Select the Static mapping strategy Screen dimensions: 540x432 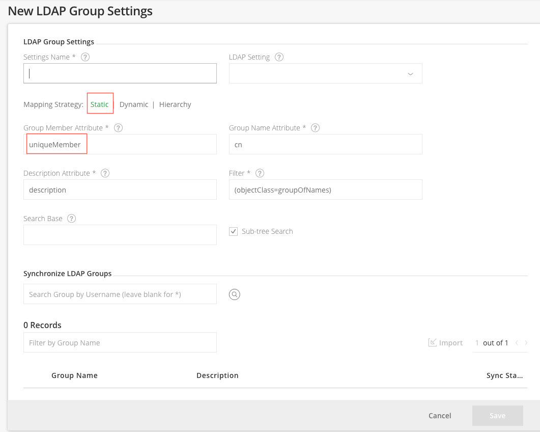pyautogui.click(x=100, y=103)
